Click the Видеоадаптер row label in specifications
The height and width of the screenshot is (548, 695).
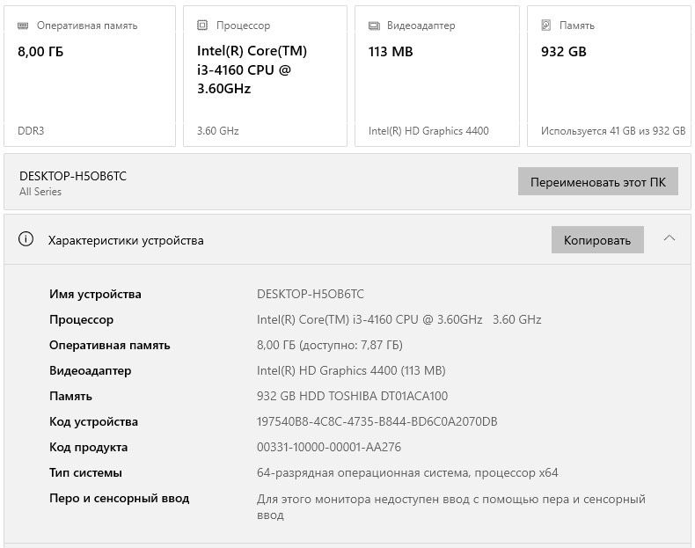point(91,371)
